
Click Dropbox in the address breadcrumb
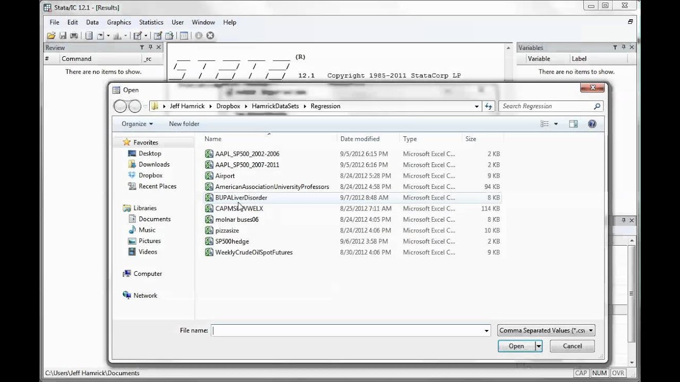coord(228,106)
